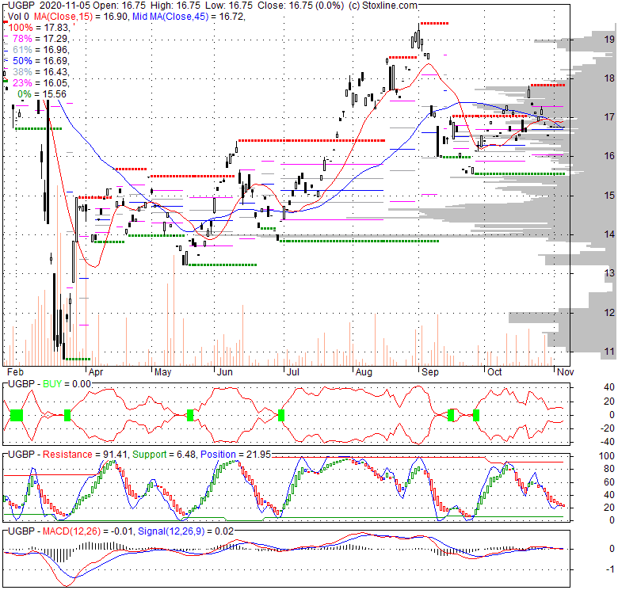
Task: Click the green buy marker in mid May
Action: 190,415
